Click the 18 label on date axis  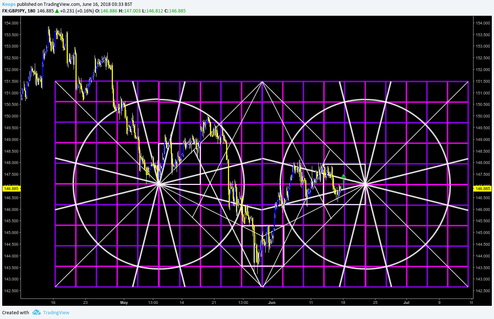(343, 303)
